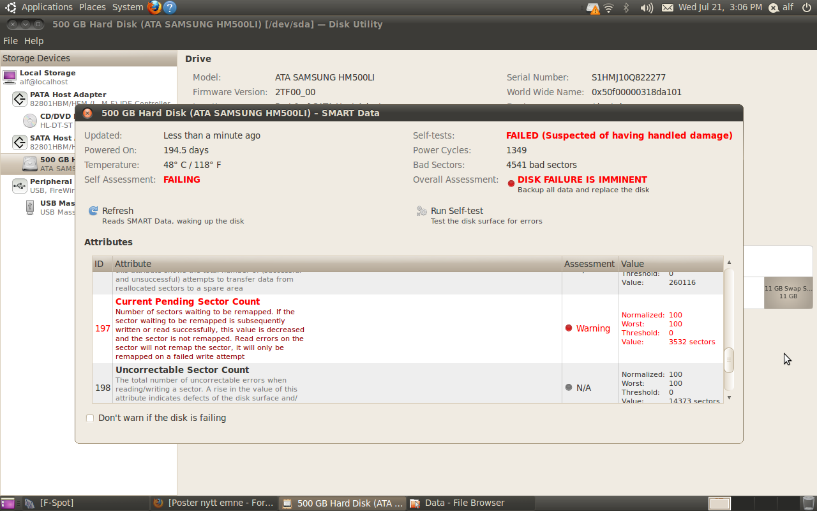This screenshot has height=511, width=817.
Task: Click the disk warning notification icon
Action: pyautogui.click(x=594, y=8)
